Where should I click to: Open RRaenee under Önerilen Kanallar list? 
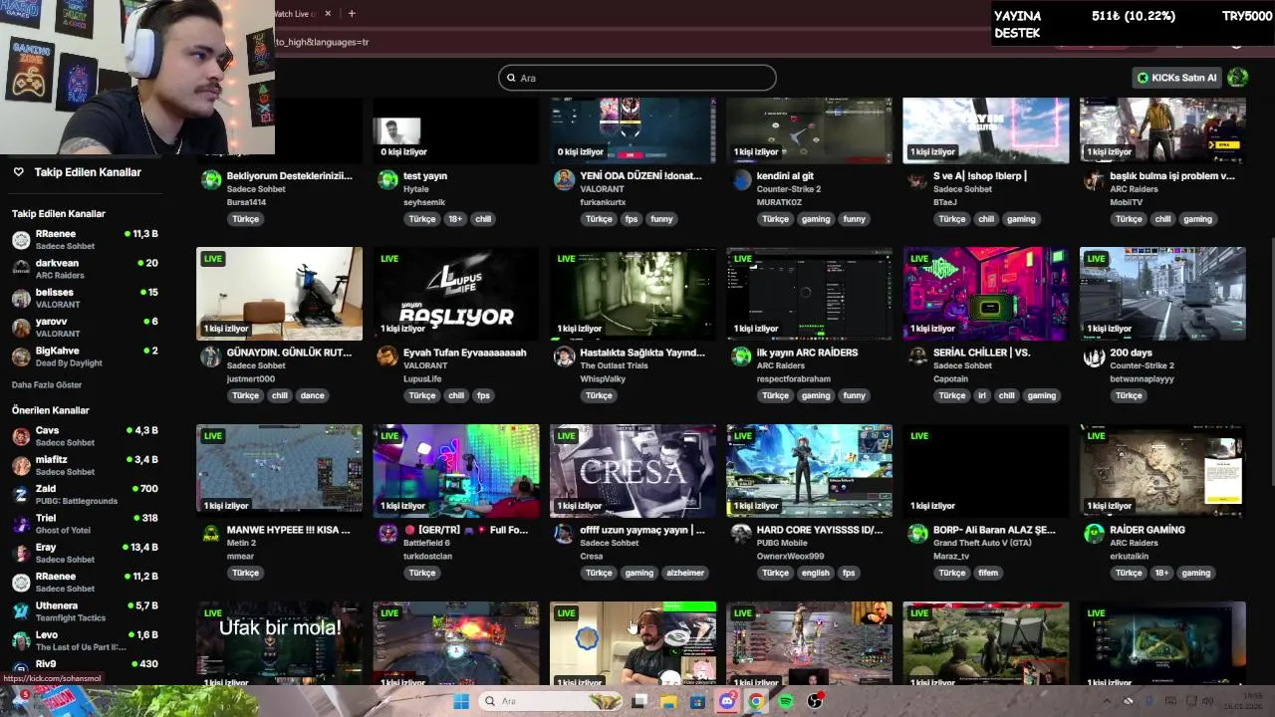85,582
